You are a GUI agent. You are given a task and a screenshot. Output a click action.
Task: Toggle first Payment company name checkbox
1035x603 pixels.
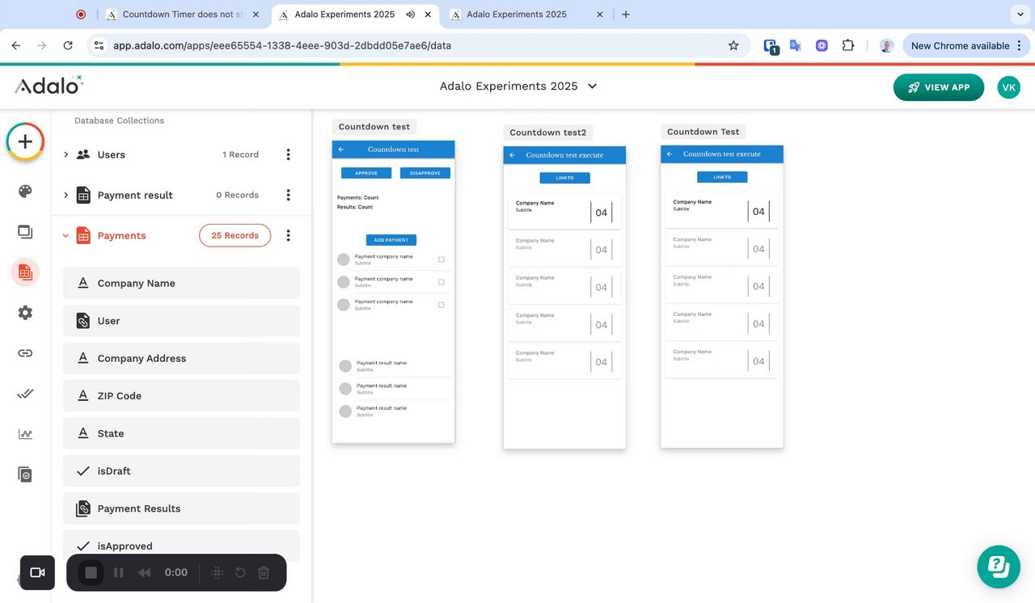point(441,259)
